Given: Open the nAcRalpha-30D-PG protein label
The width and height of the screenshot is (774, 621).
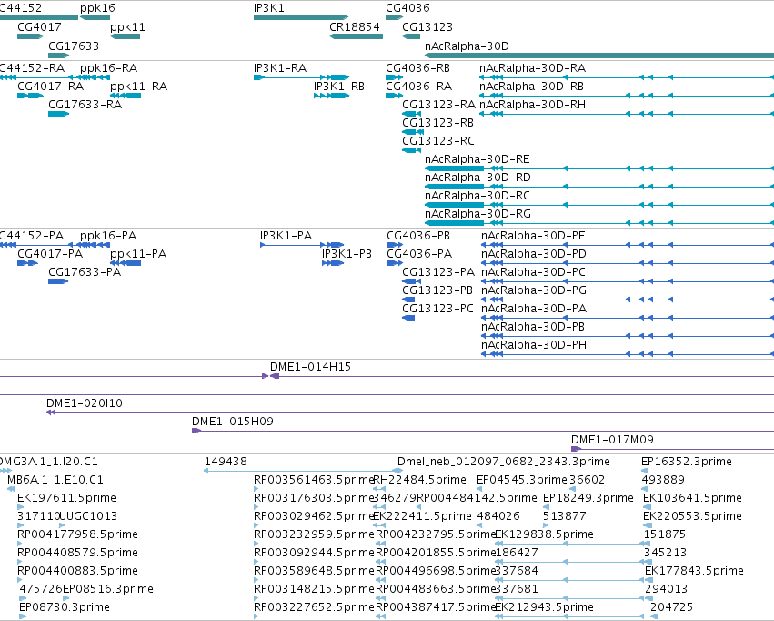Looking at the screenshot, I should click(534, 290).
